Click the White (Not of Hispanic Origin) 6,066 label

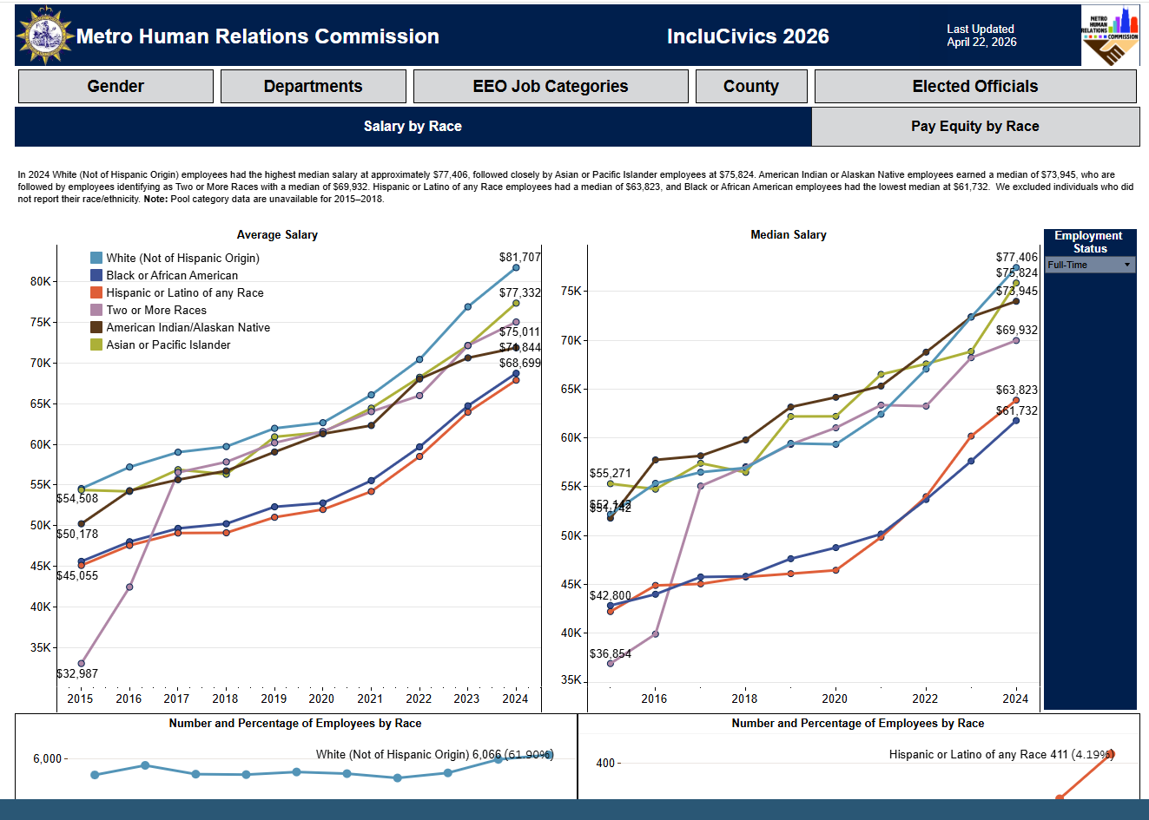(x=434, y=755)
